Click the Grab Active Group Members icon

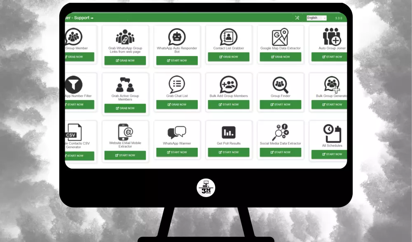click(125, 84)
